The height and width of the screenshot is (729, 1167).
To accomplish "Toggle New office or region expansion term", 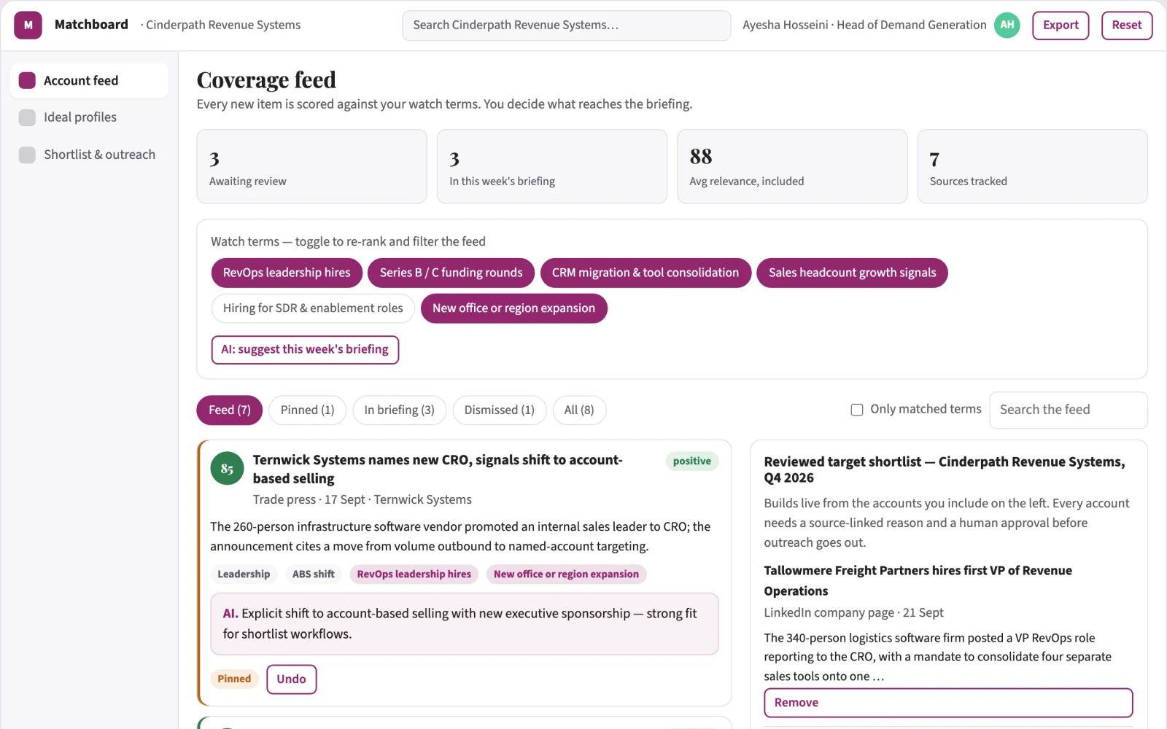I will pos(513,308).
